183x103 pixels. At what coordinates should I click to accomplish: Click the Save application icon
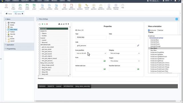coord(80,7)
